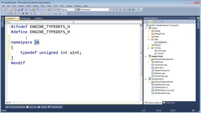Toggle auto-hide pin on Solution Explorer panel
This screenshot has height=113, width=201.
coord(192,18)
